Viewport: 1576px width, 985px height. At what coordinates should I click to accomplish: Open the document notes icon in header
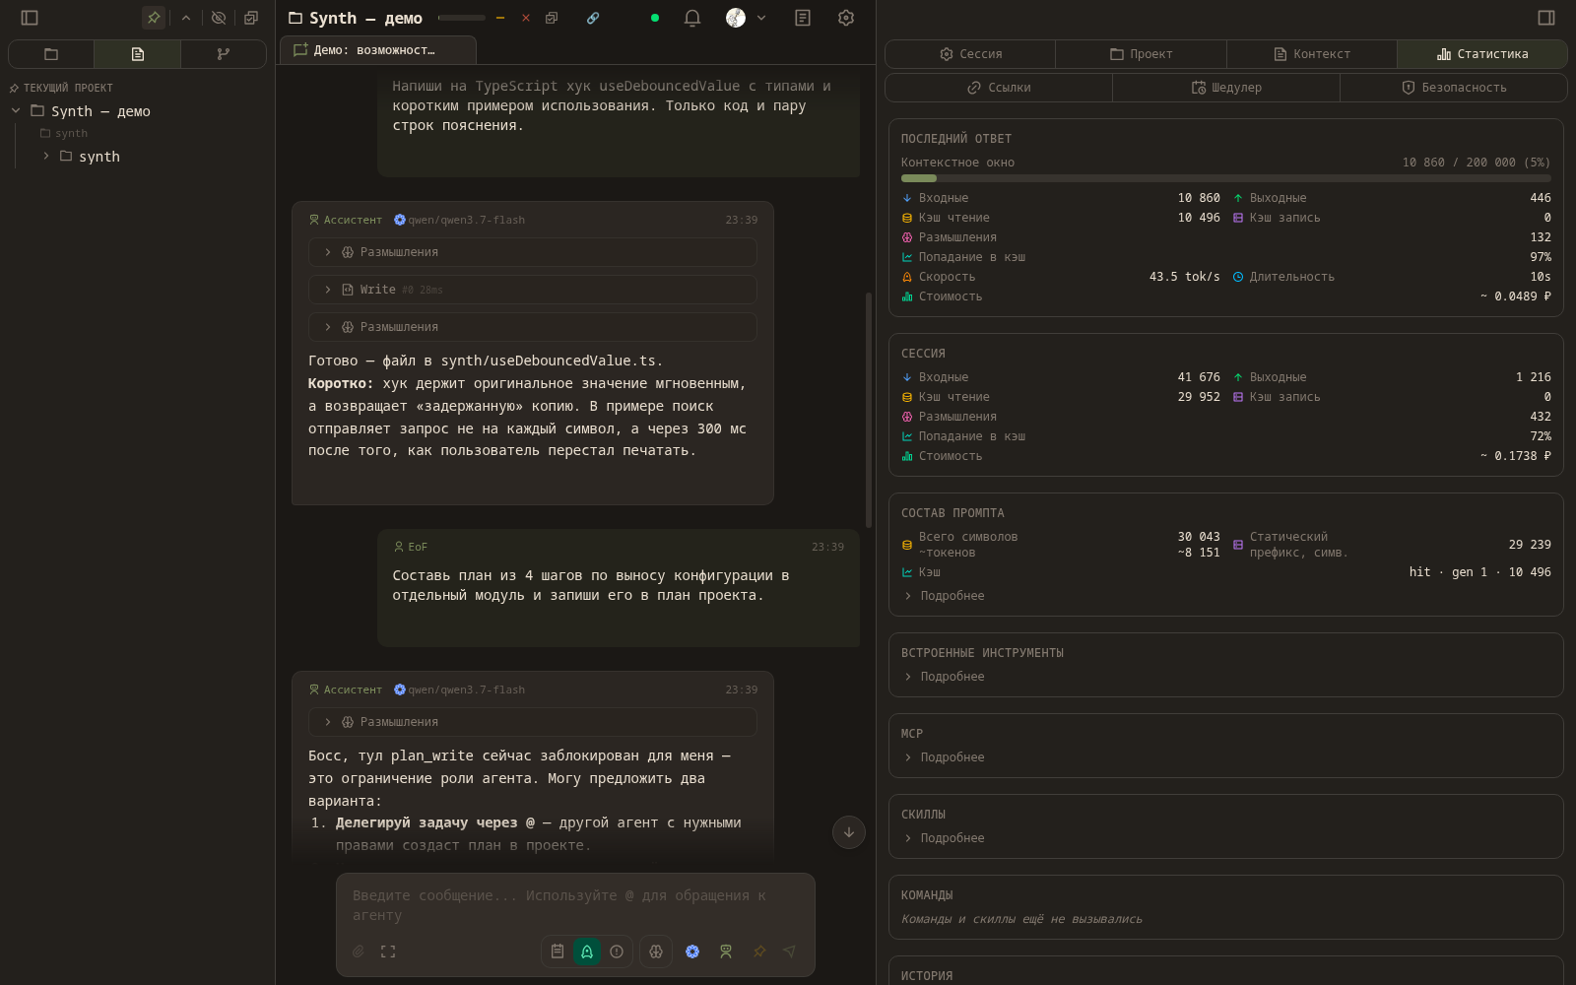803,18
